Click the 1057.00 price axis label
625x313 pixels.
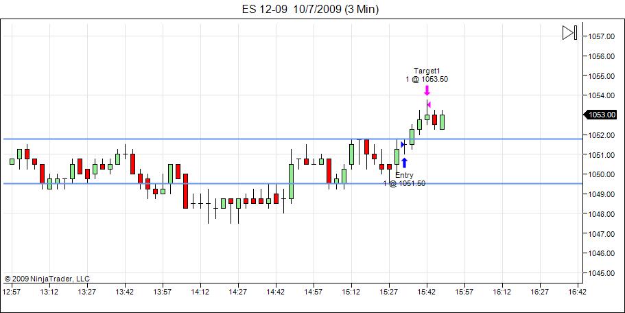pos(601,36)
